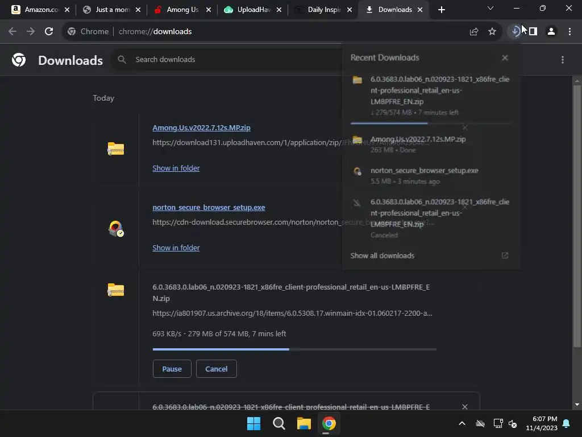This screenshot has width=582, height=437.
Task: Expand the tab search chevron
Action: tap(490, 8)
